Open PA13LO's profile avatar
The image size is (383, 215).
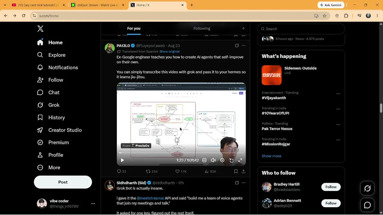[x=110, y=48]
